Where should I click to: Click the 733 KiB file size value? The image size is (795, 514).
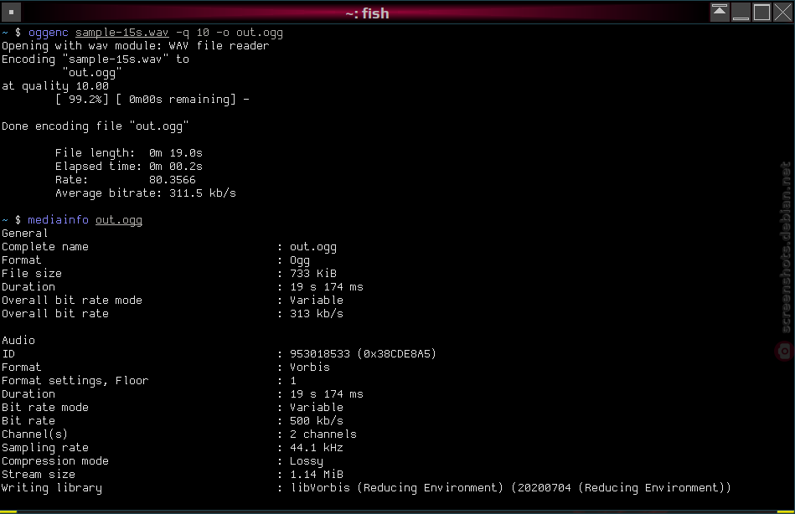point(313,274)
